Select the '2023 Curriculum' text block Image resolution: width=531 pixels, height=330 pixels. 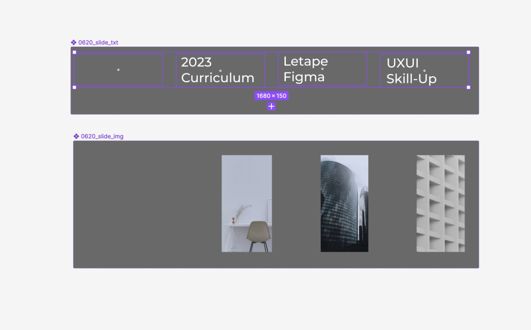pyautogui.click(x=220, y=70)
